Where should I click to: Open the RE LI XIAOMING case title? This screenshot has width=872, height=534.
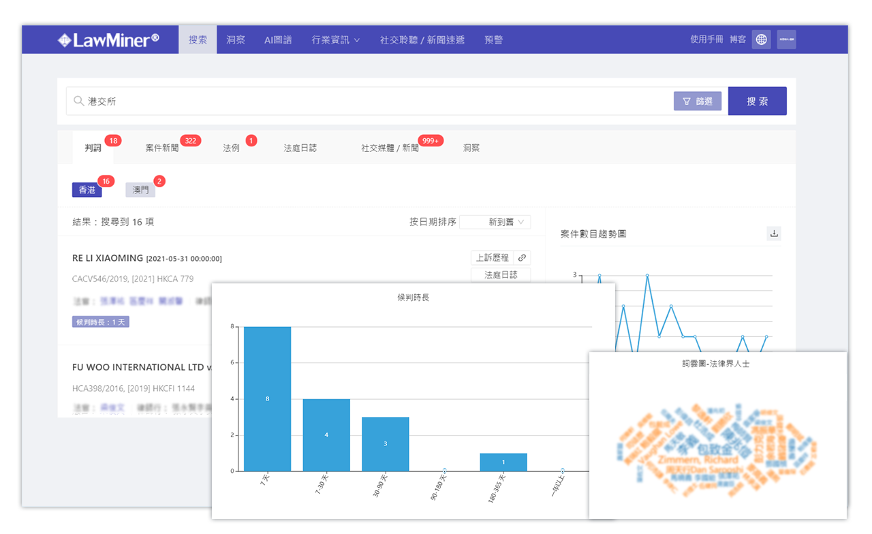tap(108, 258)
